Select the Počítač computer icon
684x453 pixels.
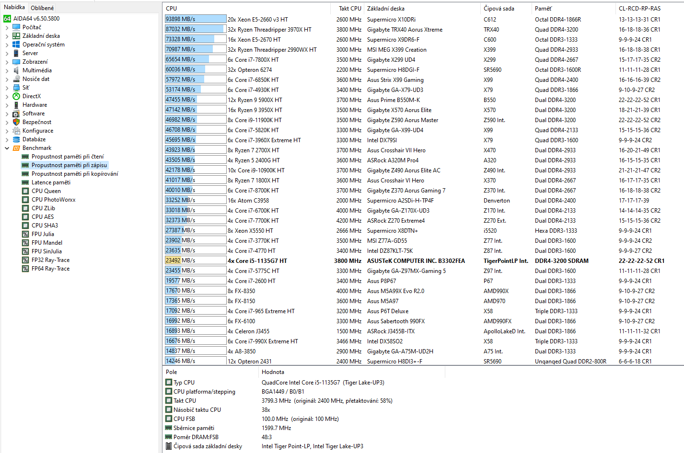[x=16, y=27]
